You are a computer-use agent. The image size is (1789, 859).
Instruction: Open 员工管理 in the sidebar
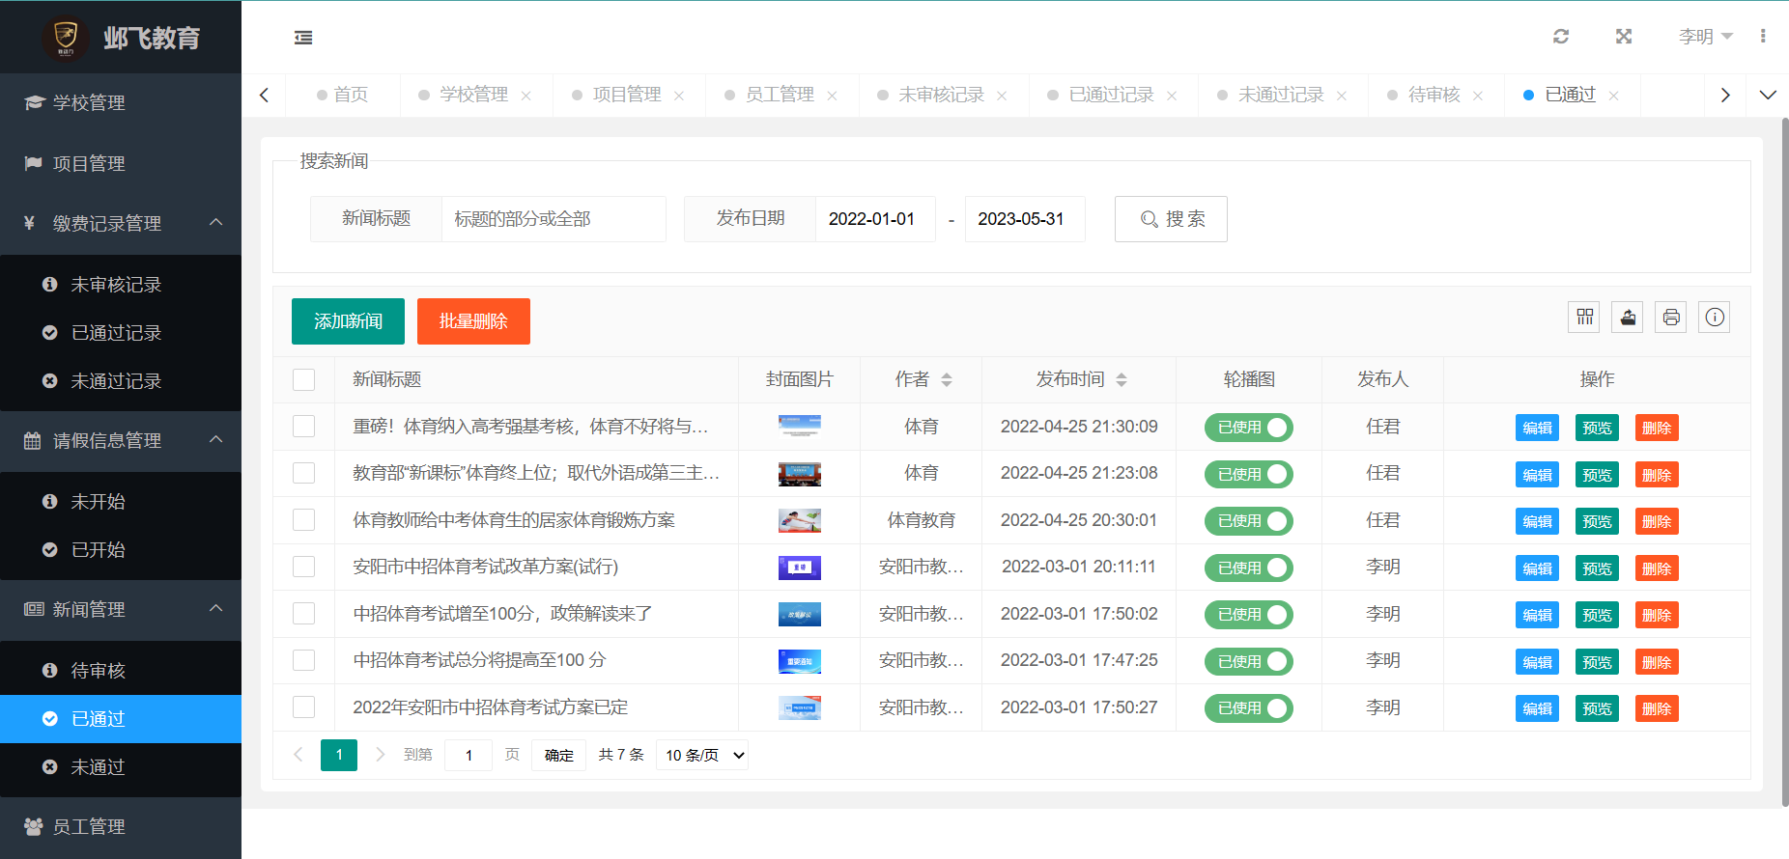[x=121, y=826]
